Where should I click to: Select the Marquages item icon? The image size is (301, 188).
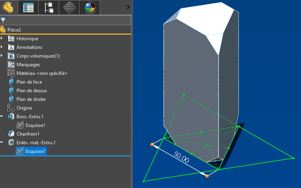pos(11,65)
